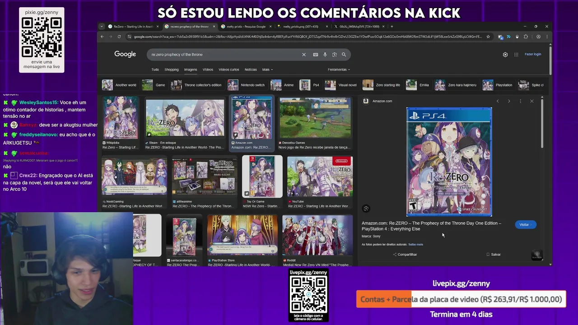This screenshot has height=325, width=578.
Task: Open the Saiba mais link
Action: (415, 245)
